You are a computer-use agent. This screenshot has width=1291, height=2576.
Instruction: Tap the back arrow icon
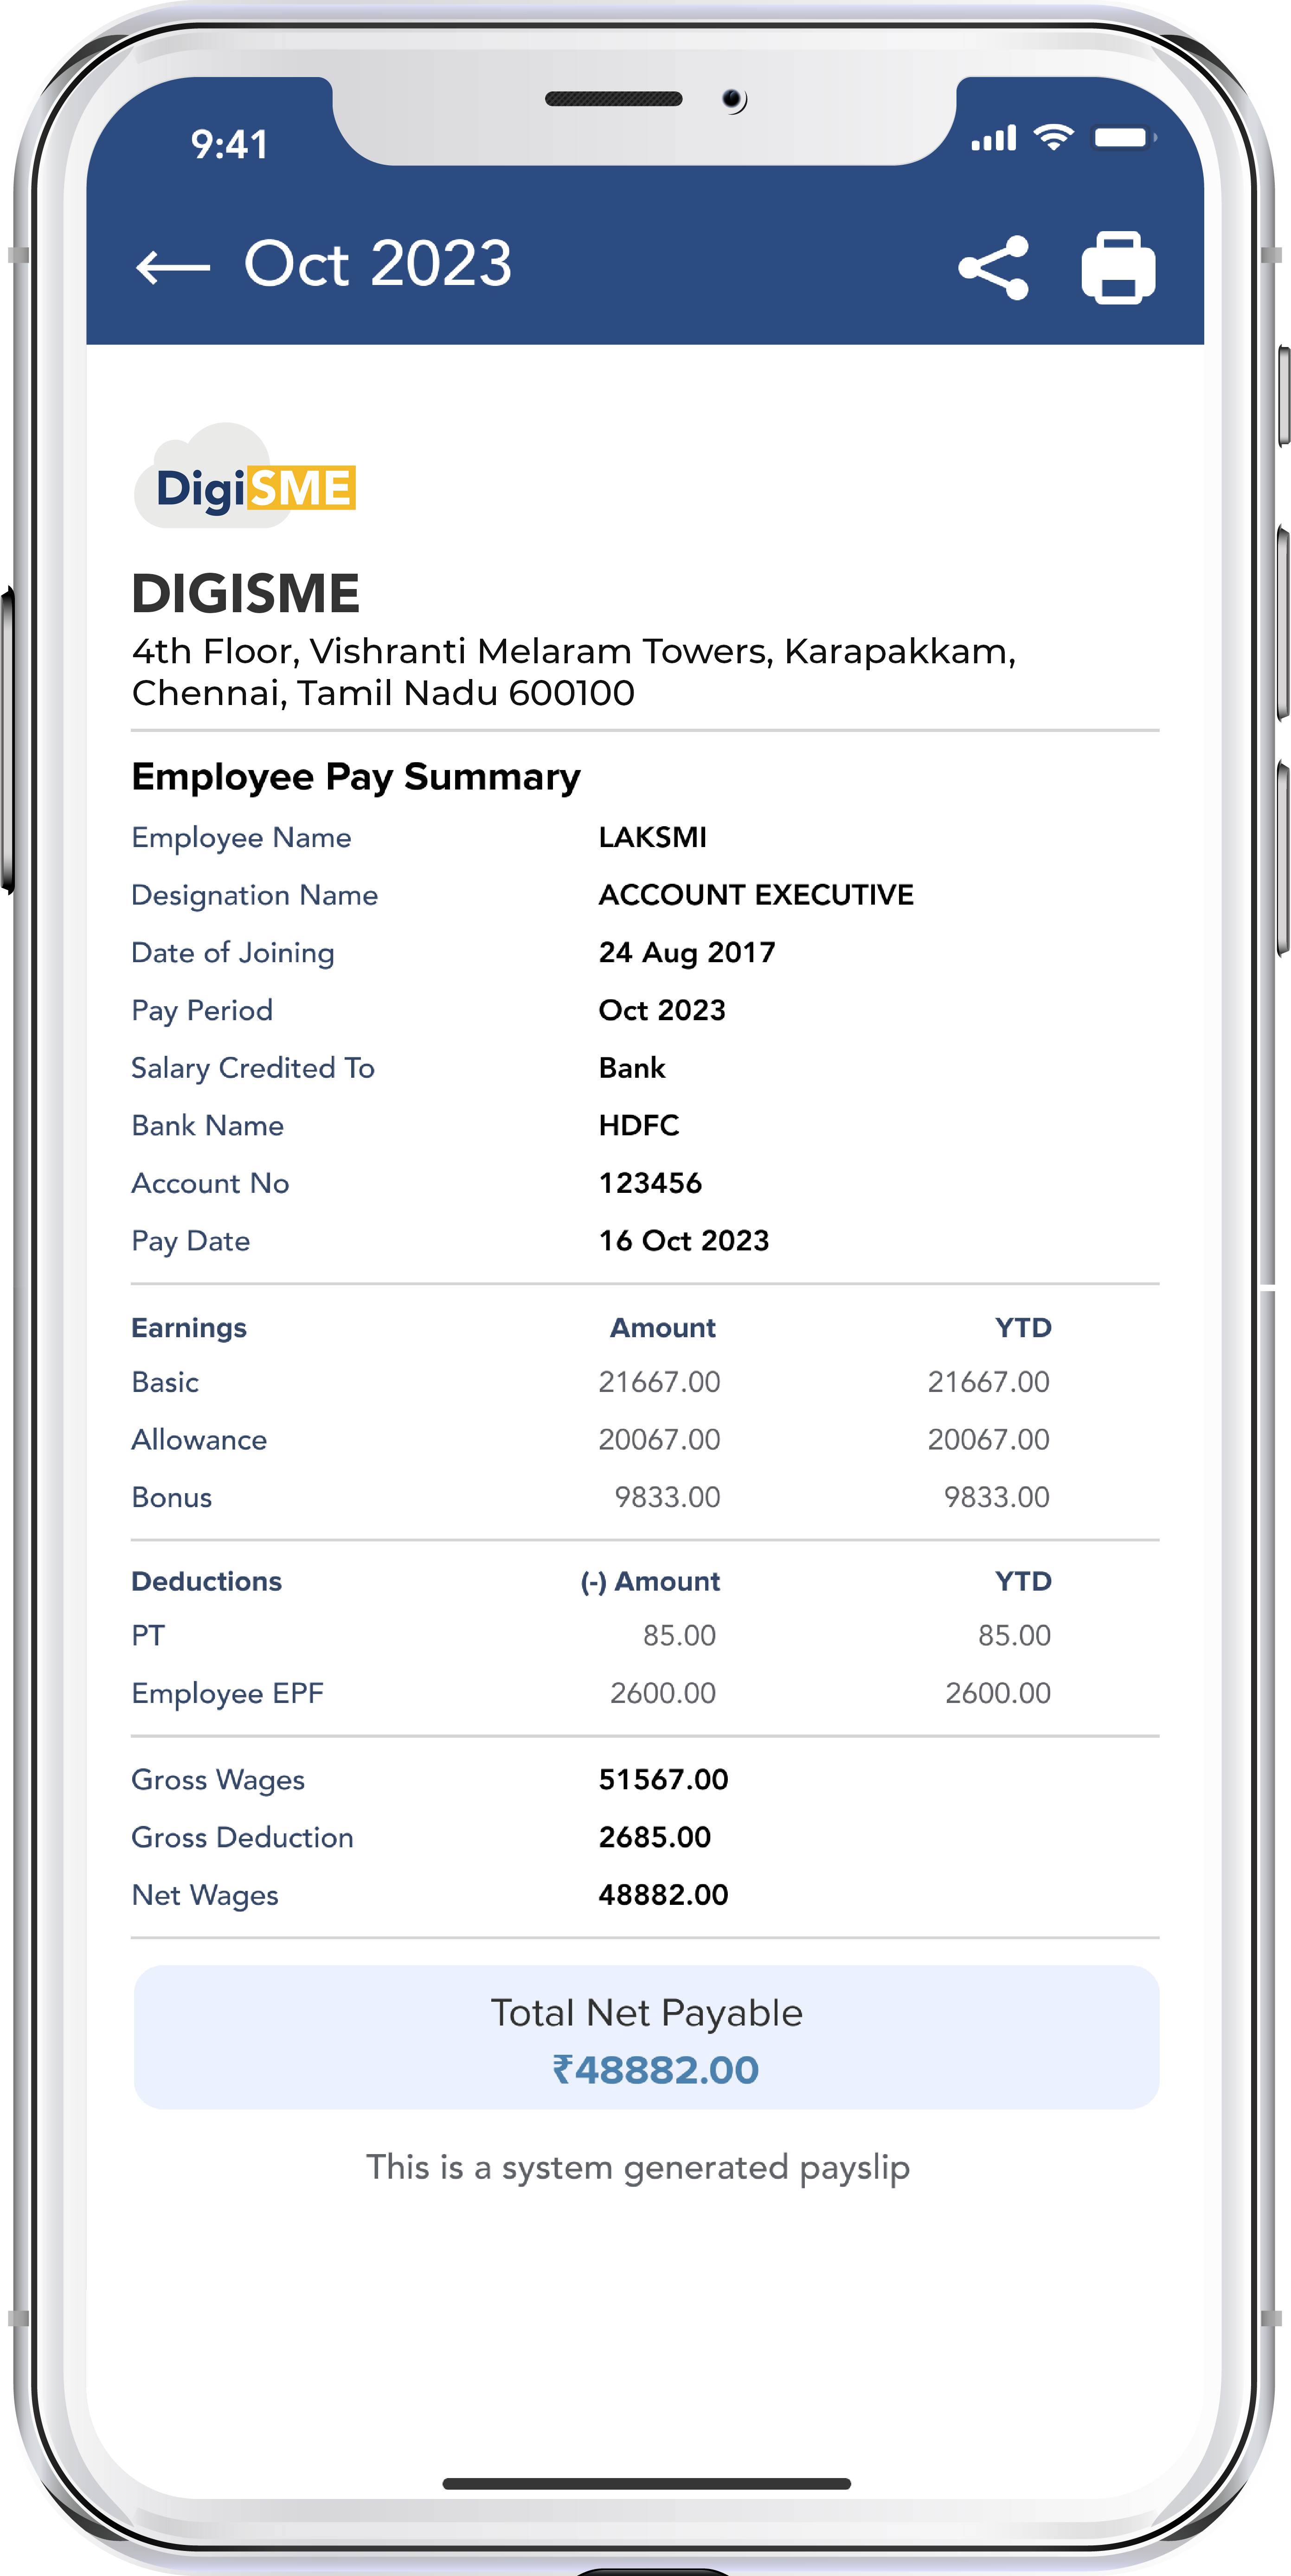point(173,267)
